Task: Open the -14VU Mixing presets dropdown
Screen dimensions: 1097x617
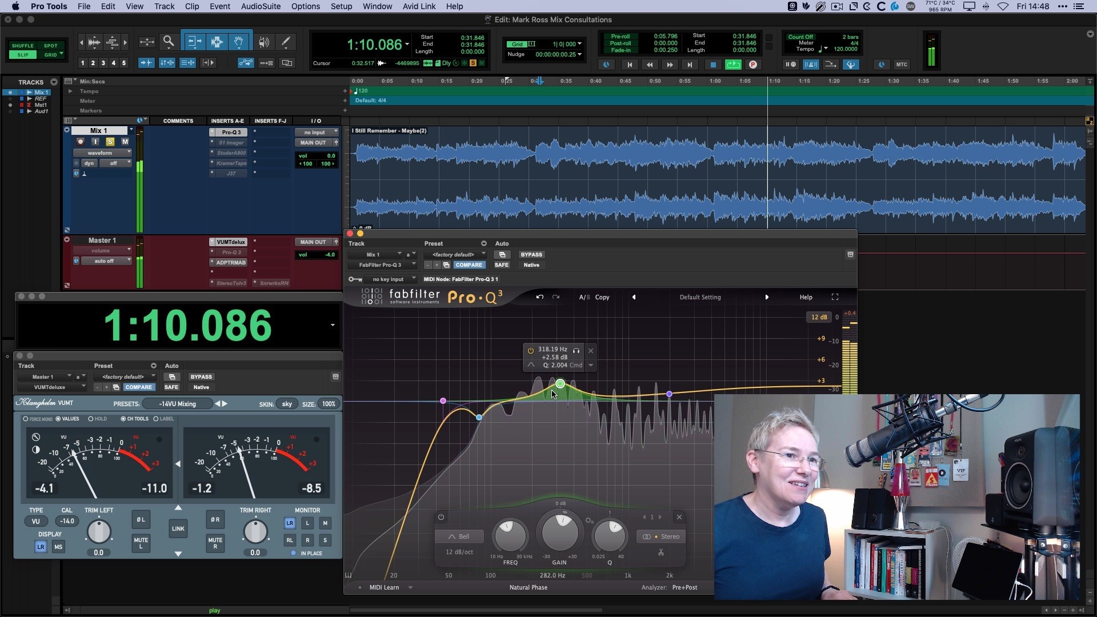Action: pos(177,404)
